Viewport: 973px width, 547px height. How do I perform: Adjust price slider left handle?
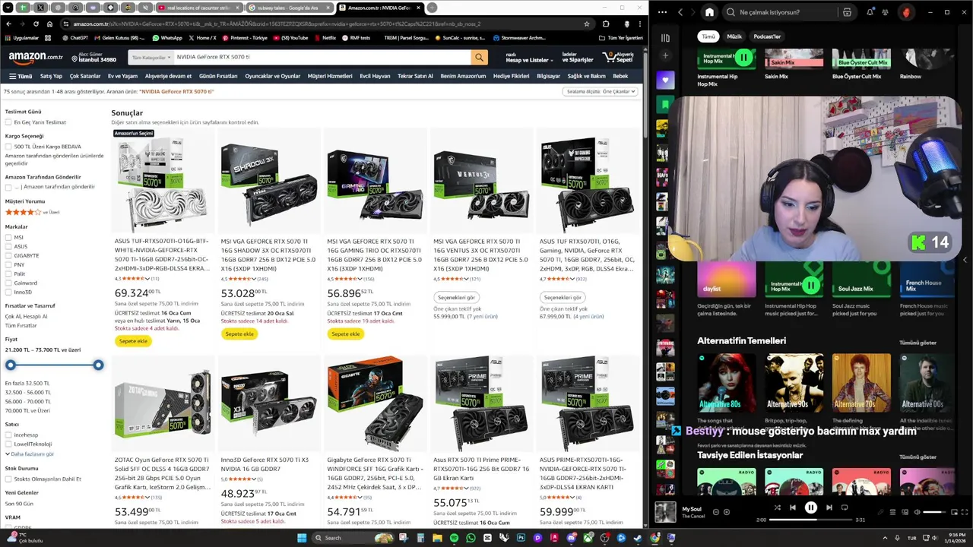tap(11, 365)
